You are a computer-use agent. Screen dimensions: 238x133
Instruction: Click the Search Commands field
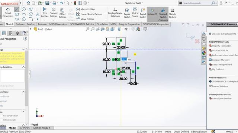point(198,3)
